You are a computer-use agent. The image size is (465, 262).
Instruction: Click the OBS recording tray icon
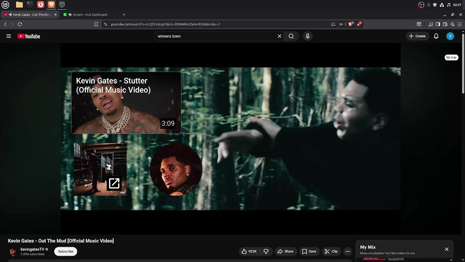click(x=421, y=5)
